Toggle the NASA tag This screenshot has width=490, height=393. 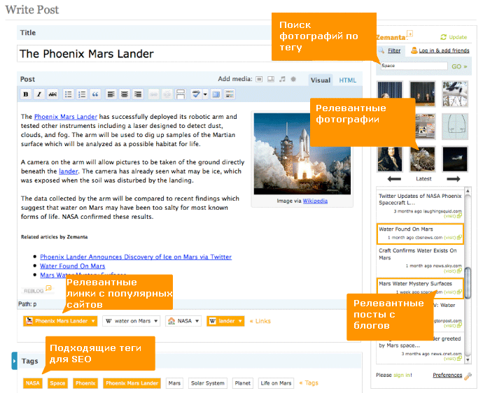pyautogui.click(x=32, y=383)
